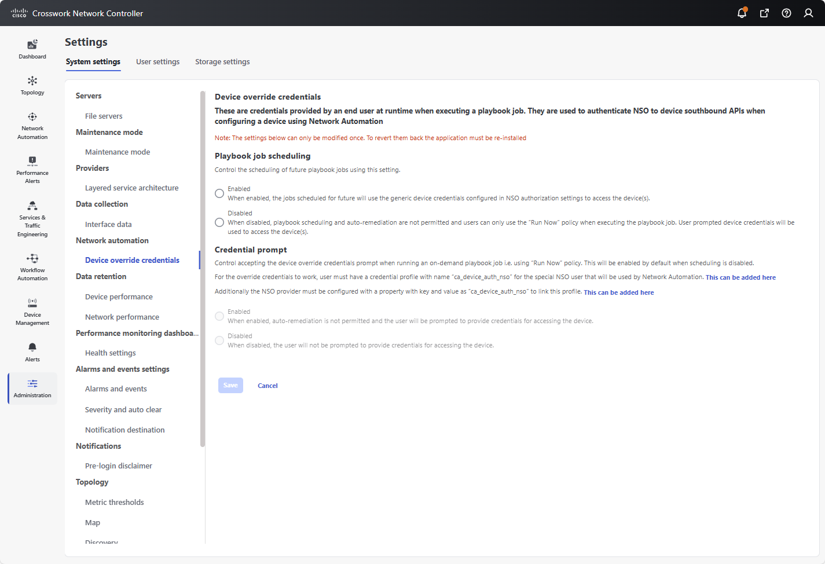825x564 pixels.
Task: Click Servers section heading
Action: (89, 96)
